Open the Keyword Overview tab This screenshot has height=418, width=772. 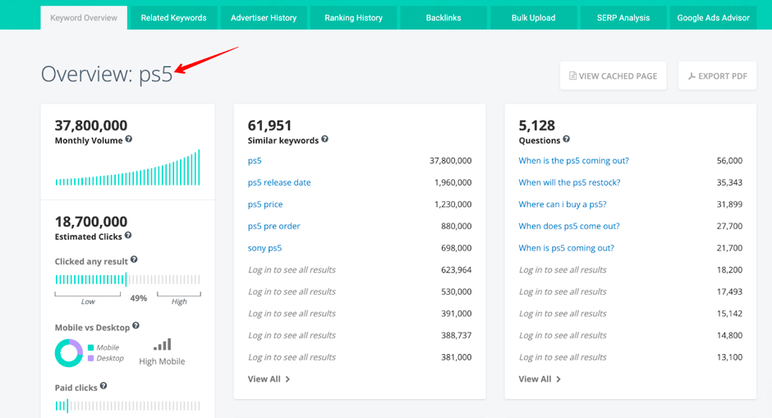pyautogui.click(x=84, y=18)
